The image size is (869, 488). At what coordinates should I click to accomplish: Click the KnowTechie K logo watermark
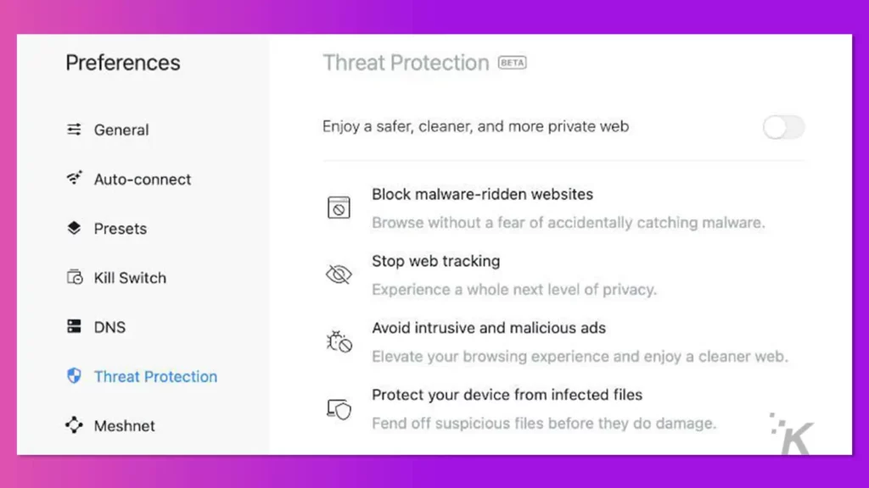point(792,434)
